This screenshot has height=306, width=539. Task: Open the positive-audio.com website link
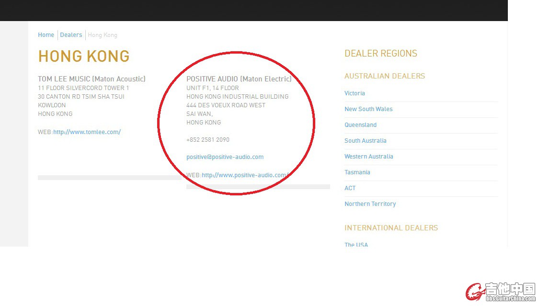click(x=245, y=175)
